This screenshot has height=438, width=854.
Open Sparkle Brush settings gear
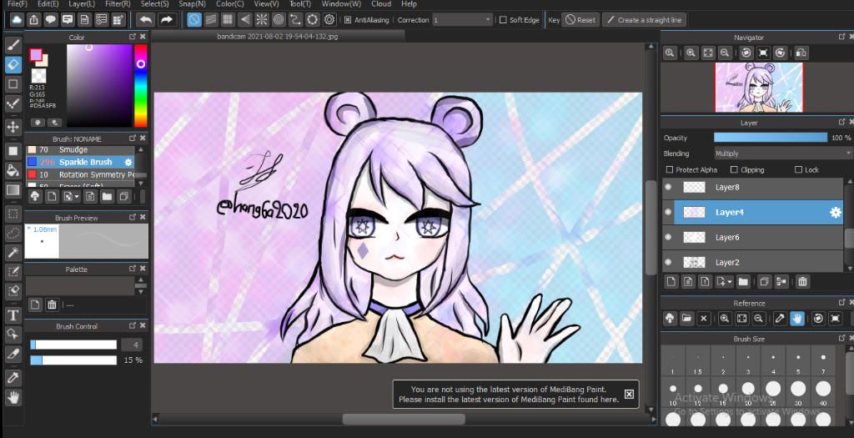tap(128, 163)
